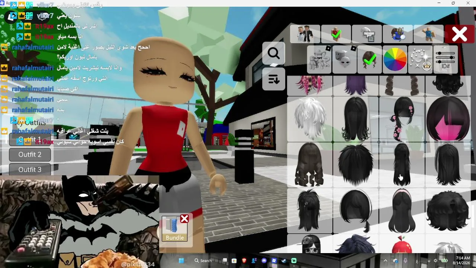Select the long straight black hair under the cursor

click(402, 165)
